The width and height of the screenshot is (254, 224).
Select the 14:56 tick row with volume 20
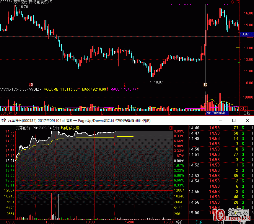coord(221,202)
